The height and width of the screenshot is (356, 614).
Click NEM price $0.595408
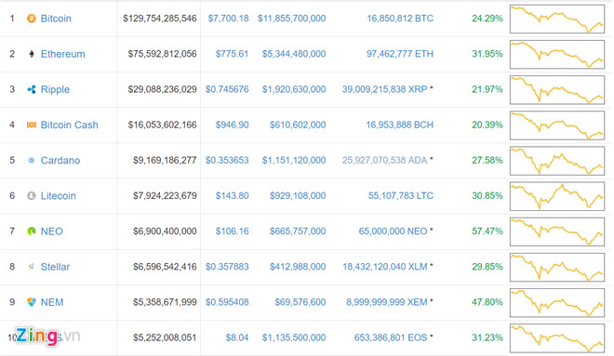coord(227,302)
